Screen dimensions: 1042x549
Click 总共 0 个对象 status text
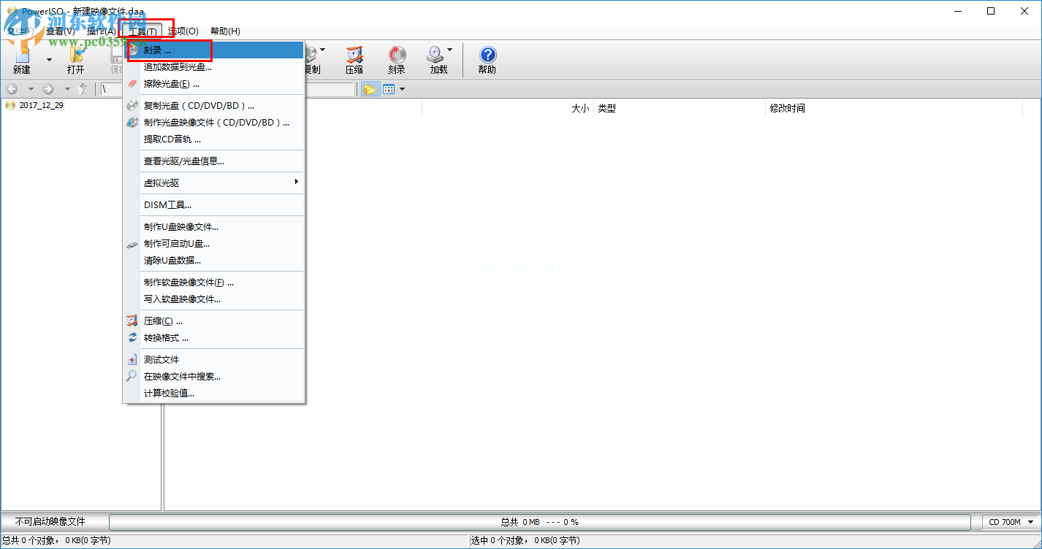[57, 541]
